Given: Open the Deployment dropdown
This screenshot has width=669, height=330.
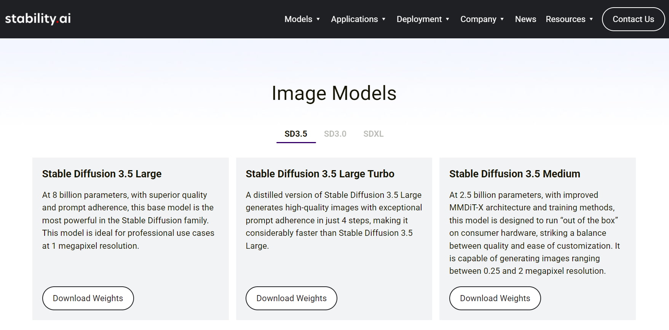Looking at the screenshot, I should pyautogui.click(x=423, y=19).
